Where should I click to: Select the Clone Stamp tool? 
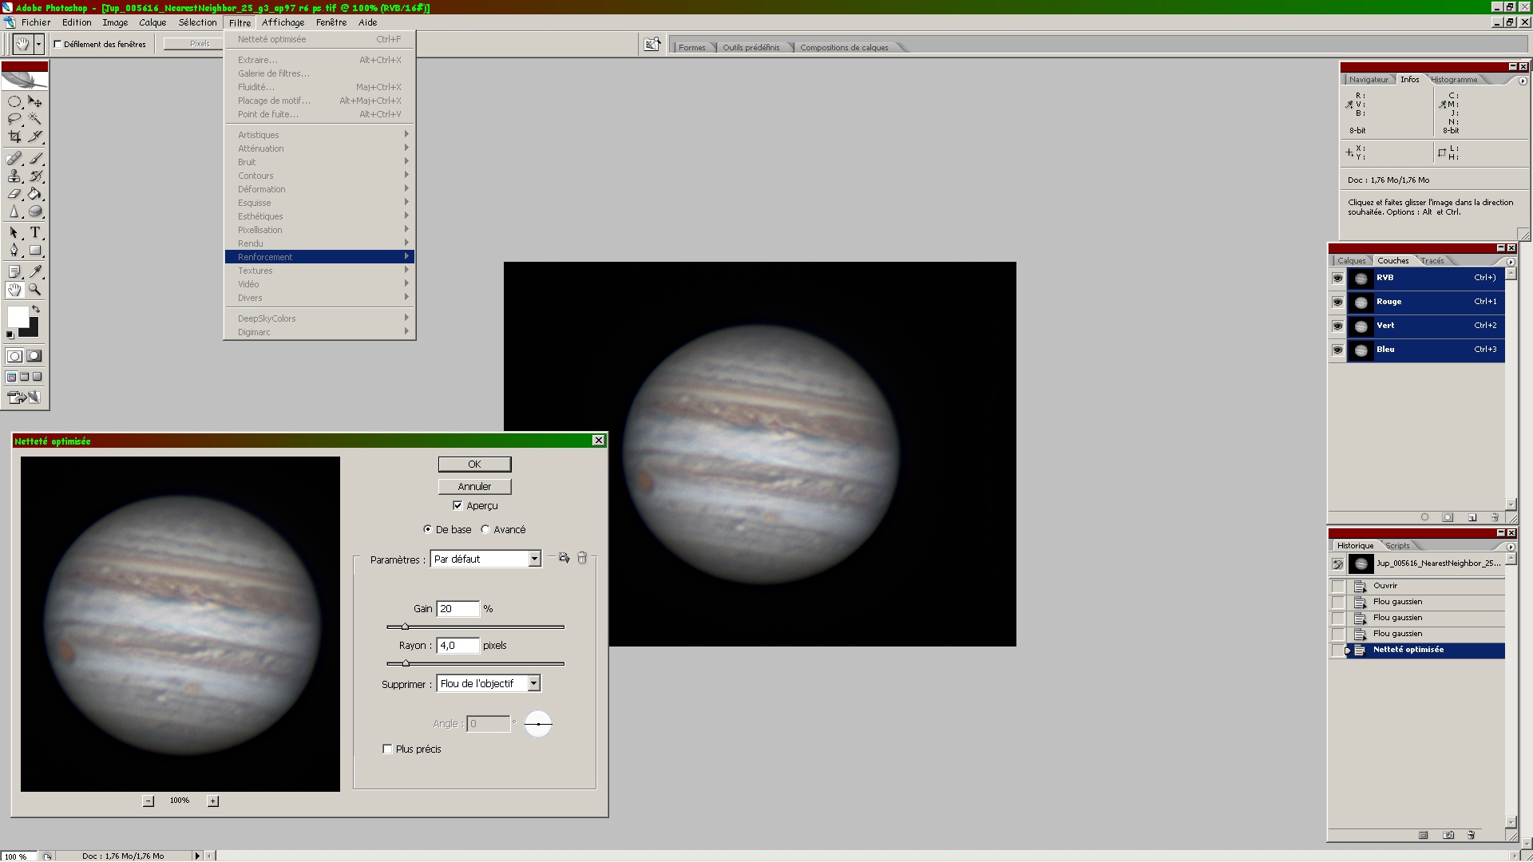point(14,176)
